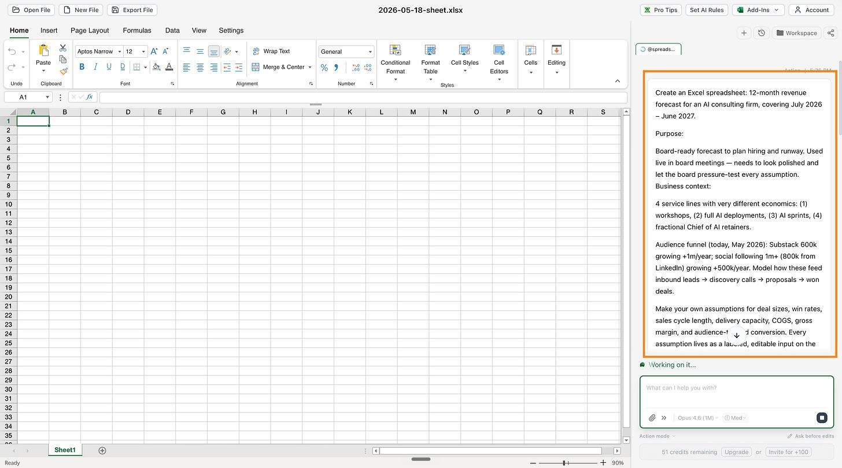Image resolution: width=842 pixels, height=468 pixels.
Task: Select the Format Painter brush icon
Action: tap(63, 71)
